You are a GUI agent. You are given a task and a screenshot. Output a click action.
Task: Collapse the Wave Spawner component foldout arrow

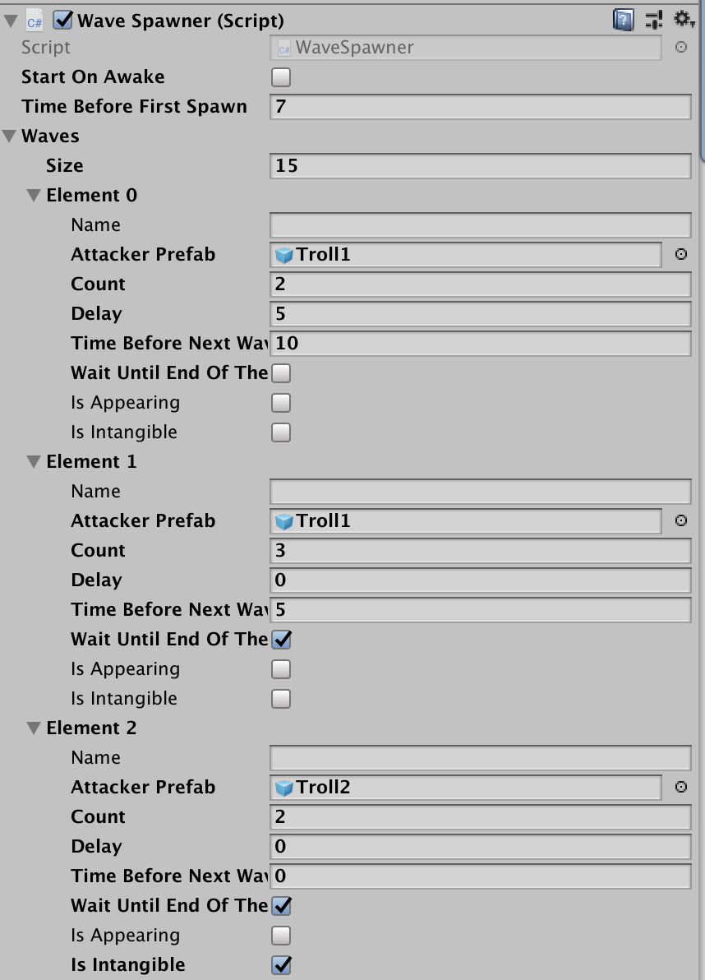click(11, 21)
